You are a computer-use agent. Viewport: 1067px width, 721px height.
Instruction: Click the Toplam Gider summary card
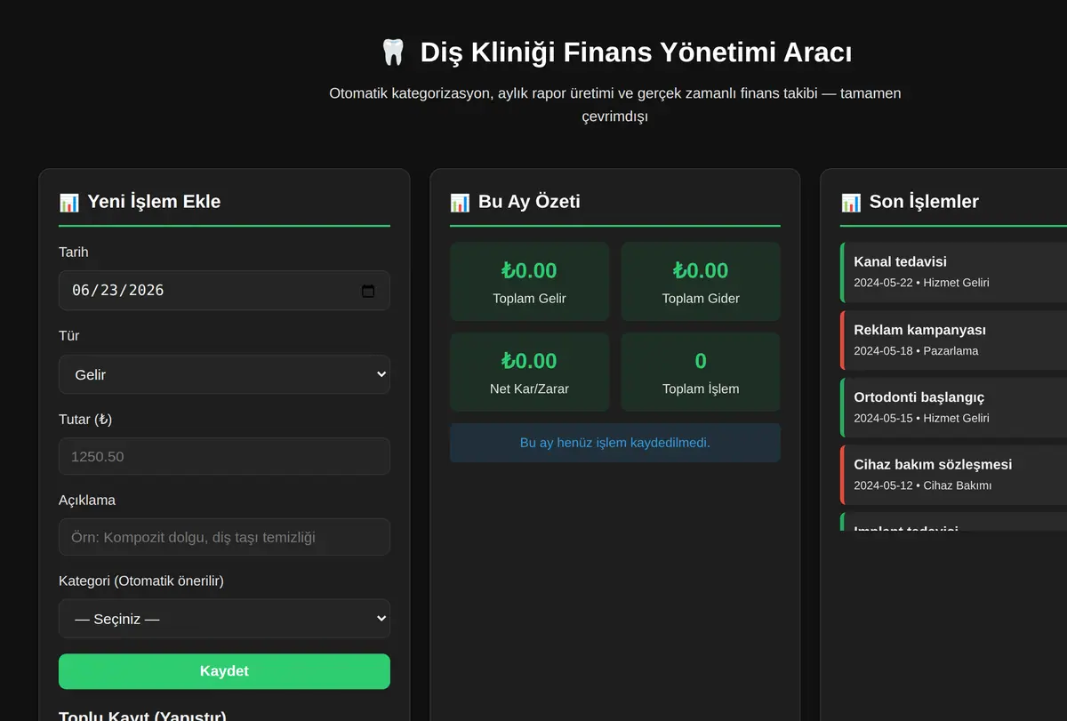(x=701, y=282)
